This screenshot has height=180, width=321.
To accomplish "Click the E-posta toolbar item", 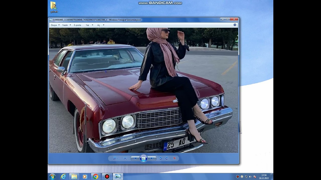I will (77, 25).
